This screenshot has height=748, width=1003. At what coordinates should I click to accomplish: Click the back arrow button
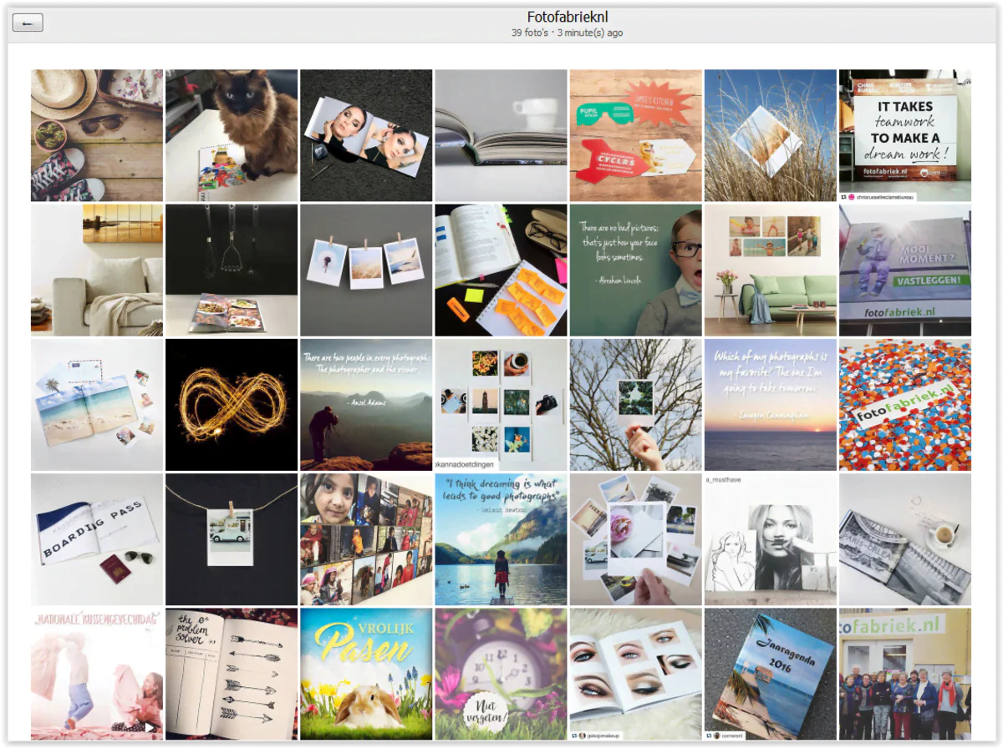point(28,23)
